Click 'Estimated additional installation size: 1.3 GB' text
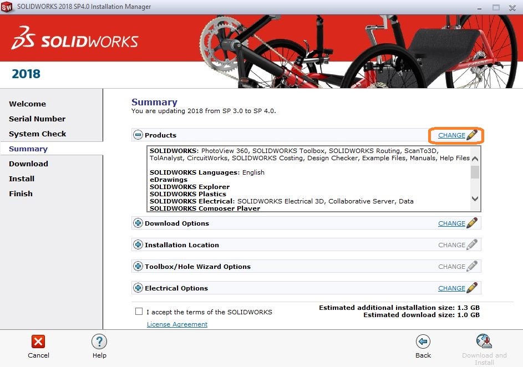This screenshot has height=367, width=523. (399, 308)
